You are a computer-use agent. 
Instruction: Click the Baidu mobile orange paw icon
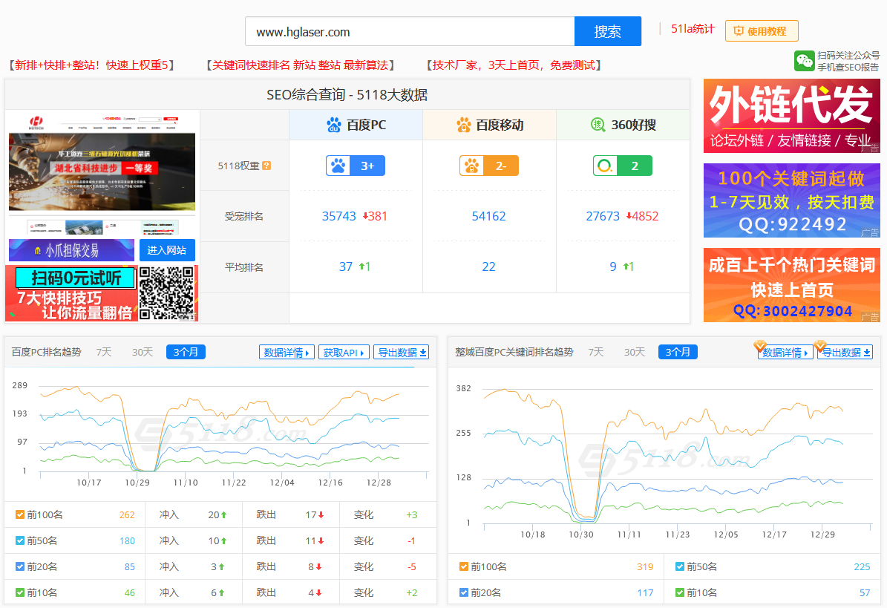pos(463,125)
